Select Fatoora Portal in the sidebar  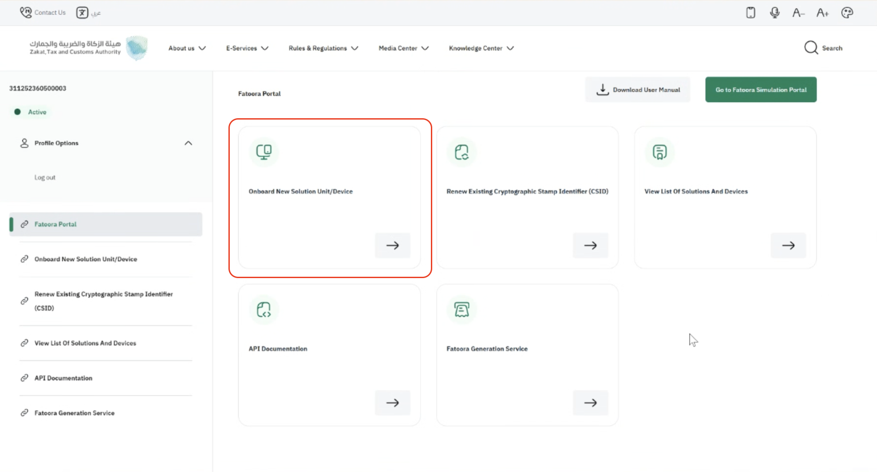point(55,224)
